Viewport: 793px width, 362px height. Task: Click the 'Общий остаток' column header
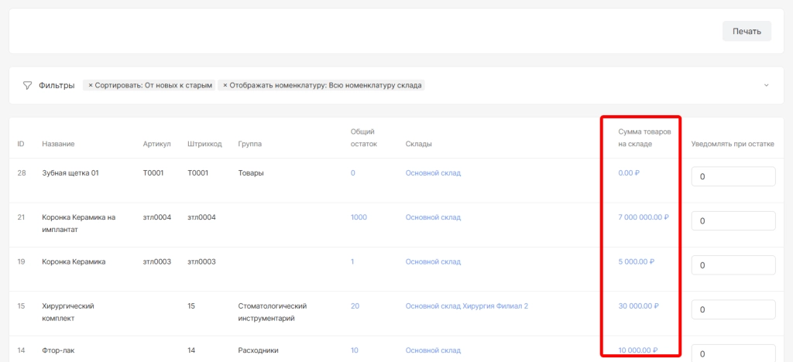pos(363,138)
